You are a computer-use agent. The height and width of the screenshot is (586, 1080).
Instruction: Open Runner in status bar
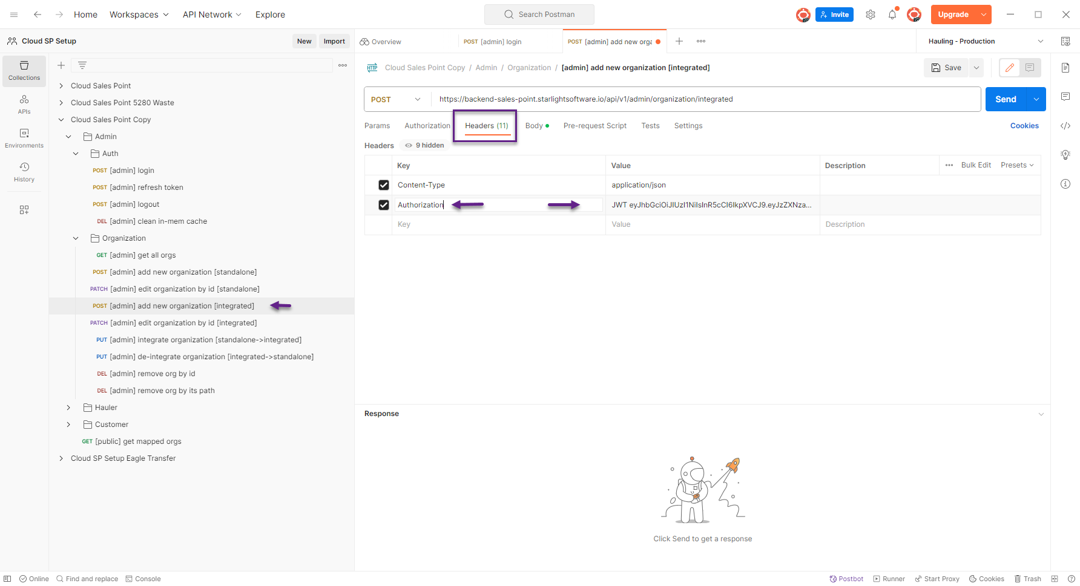tap(889, 579)
